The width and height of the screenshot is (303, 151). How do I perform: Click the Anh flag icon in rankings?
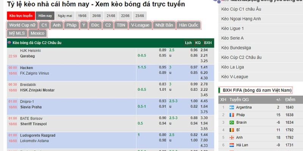tap(231, 137)
